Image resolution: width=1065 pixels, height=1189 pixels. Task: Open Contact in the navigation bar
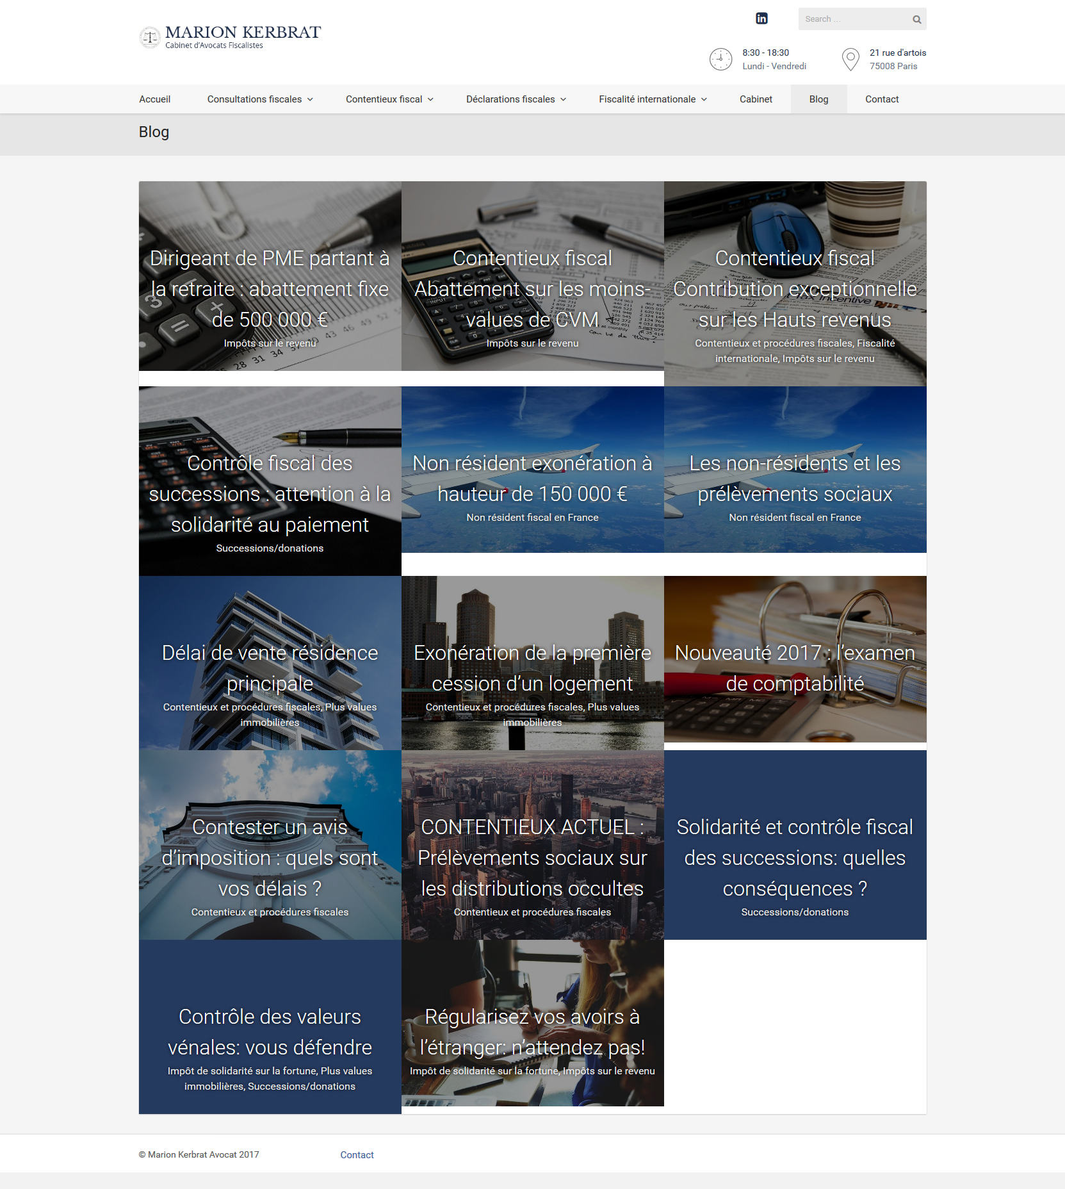(x=882, y=99)
